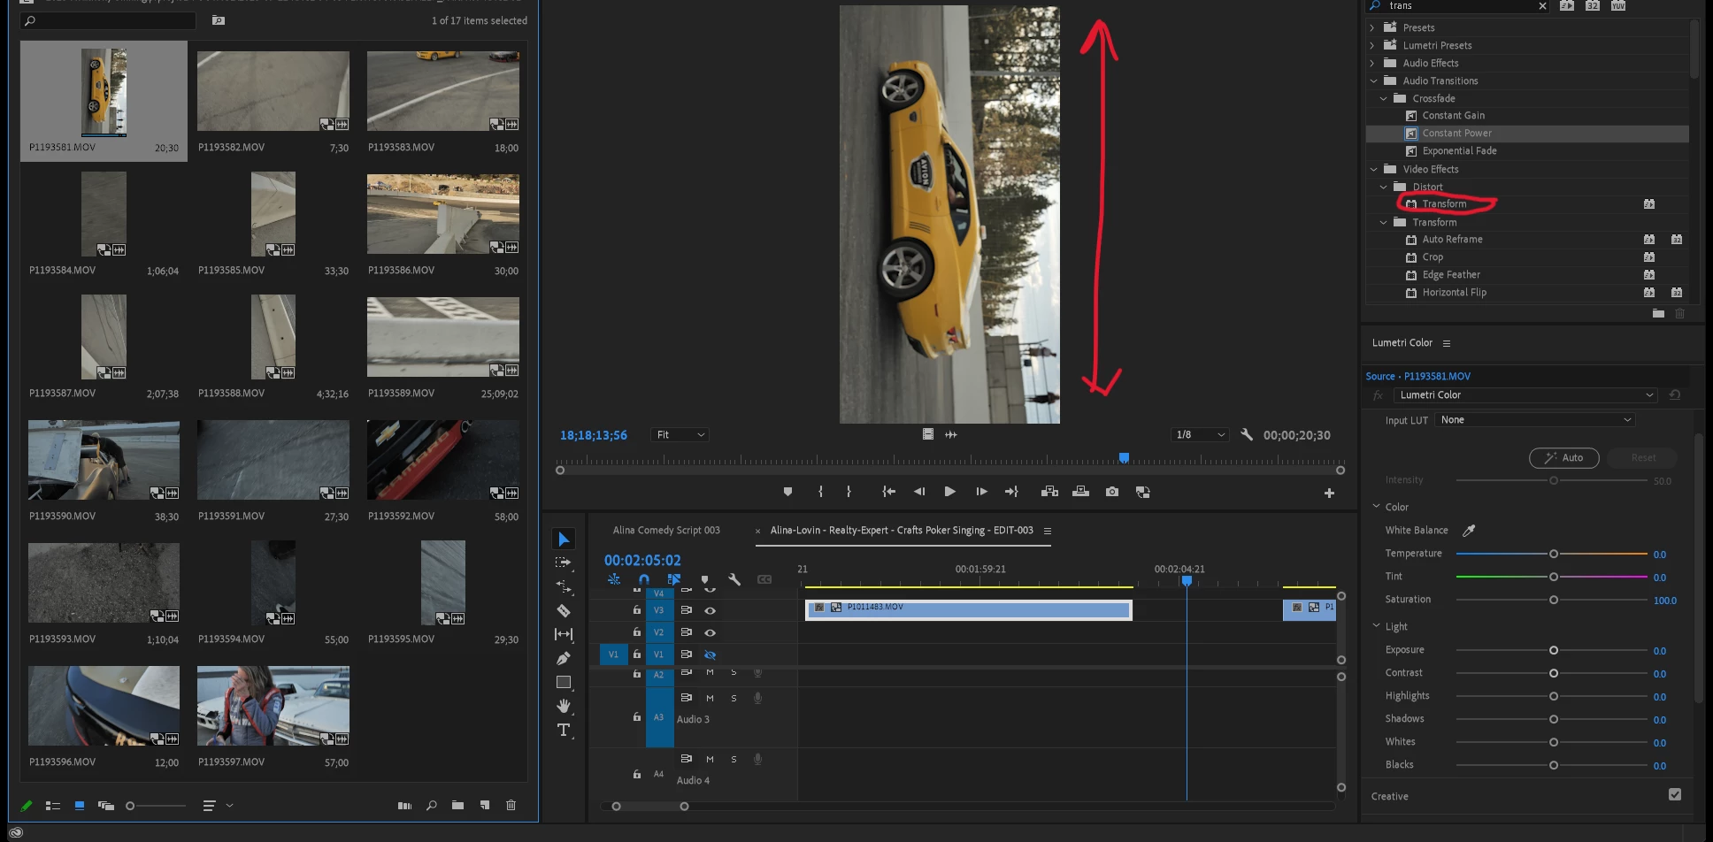Toggle the Creative section checkbox
Viewport: 1713px width, 842px height.
pos(1674,795)
